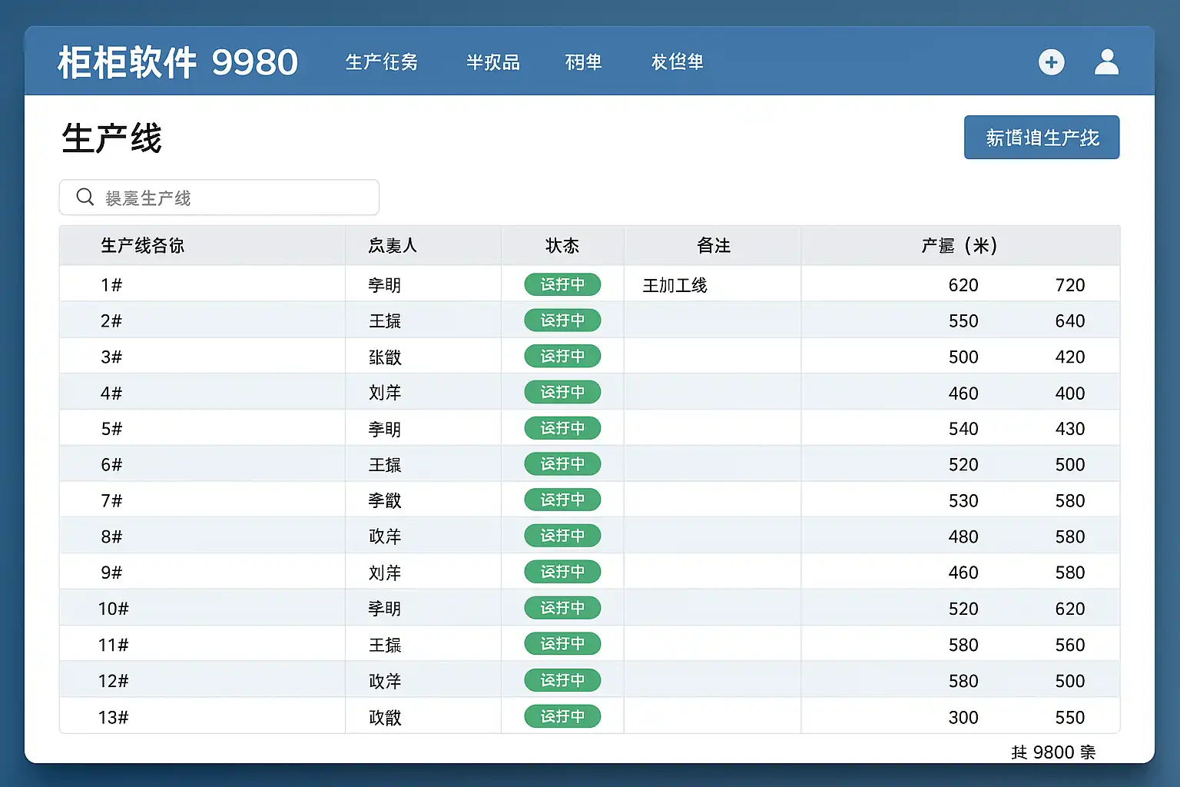Image resolution: width=1180 pixels, height=787 pixels.
Task: Select the 10# production line row name
Action: [x=113, y=609]
